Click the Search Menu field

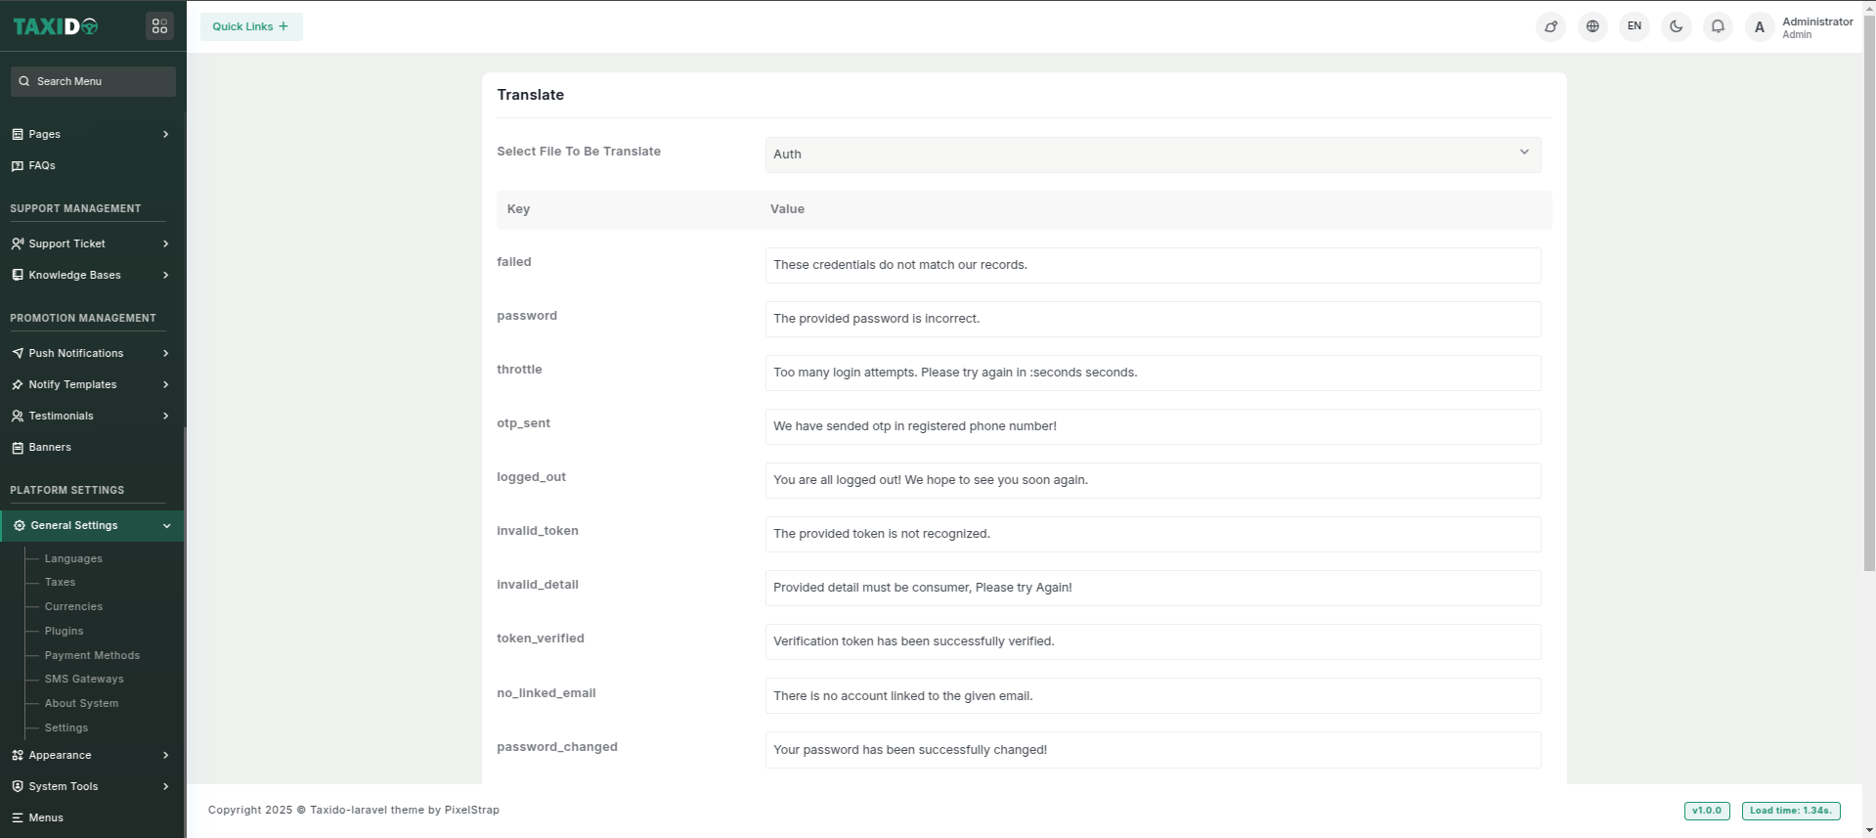94,82
